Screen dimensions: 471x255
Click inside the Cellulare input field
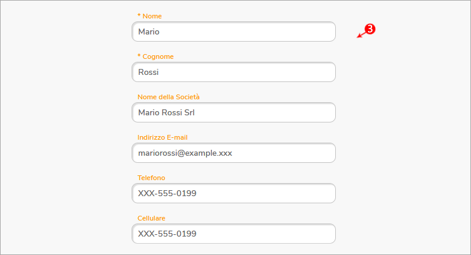[233, 234]
